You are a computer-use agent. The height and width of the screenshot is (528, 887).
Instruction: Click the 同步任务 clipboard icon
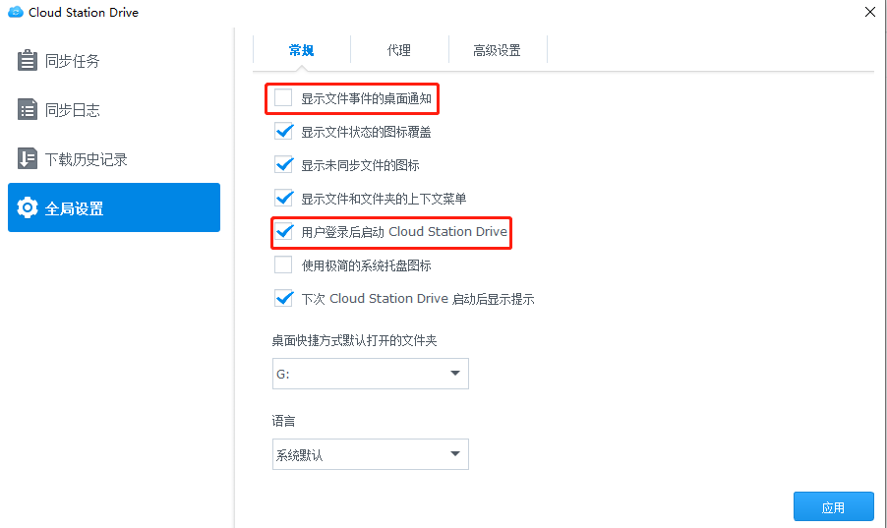[28, 61]
